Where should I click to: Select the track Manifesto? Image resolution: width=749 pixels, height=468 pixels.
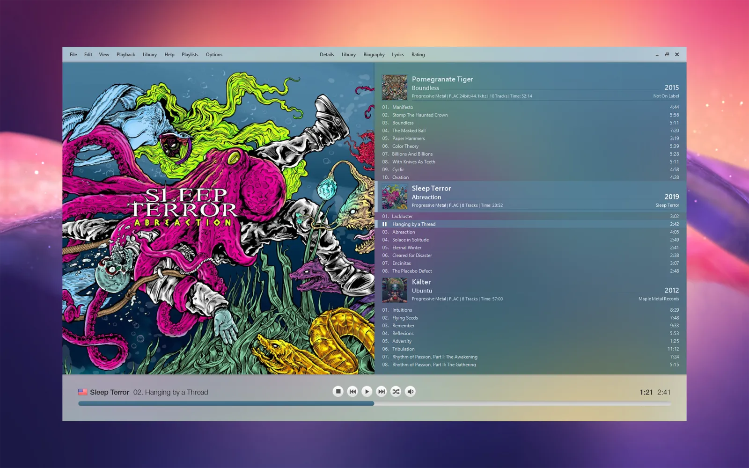pos(530,107)
